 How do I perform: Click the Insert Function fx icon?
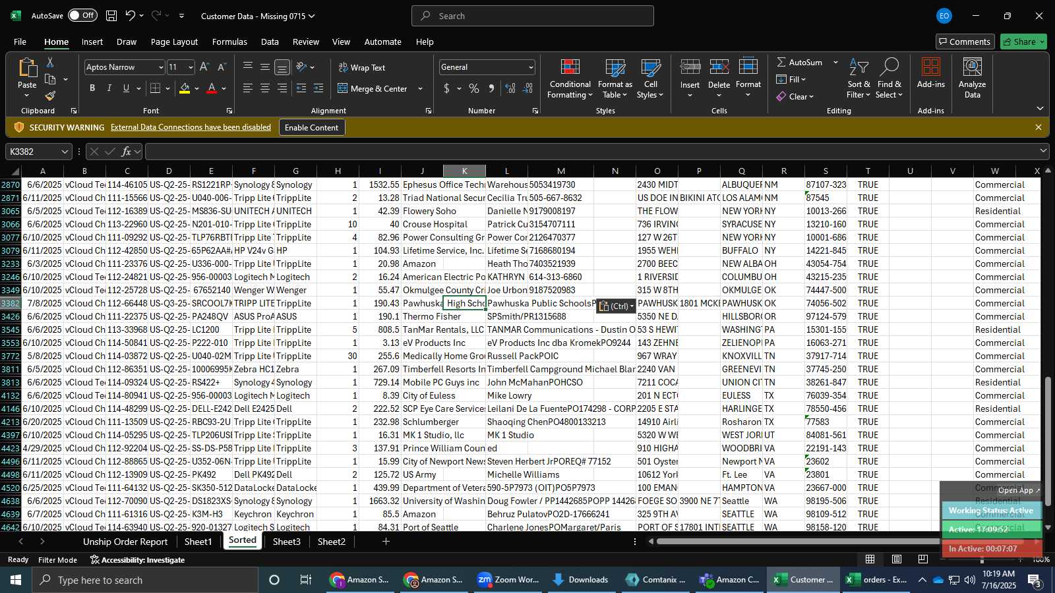point(126,152)
